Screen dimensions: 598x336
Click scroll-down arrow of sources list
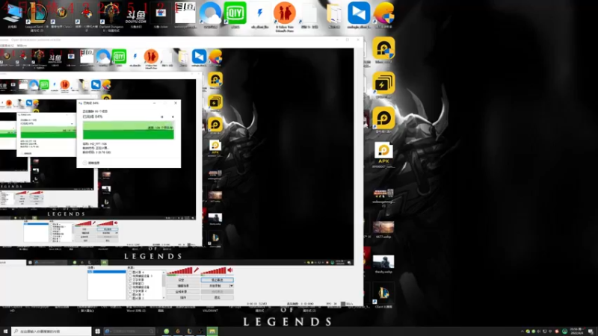coord(164,297)
